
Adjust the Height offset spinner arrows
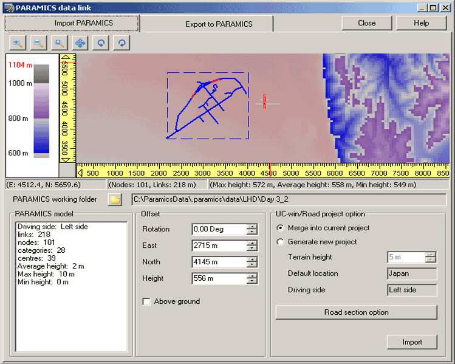point(252,278)
